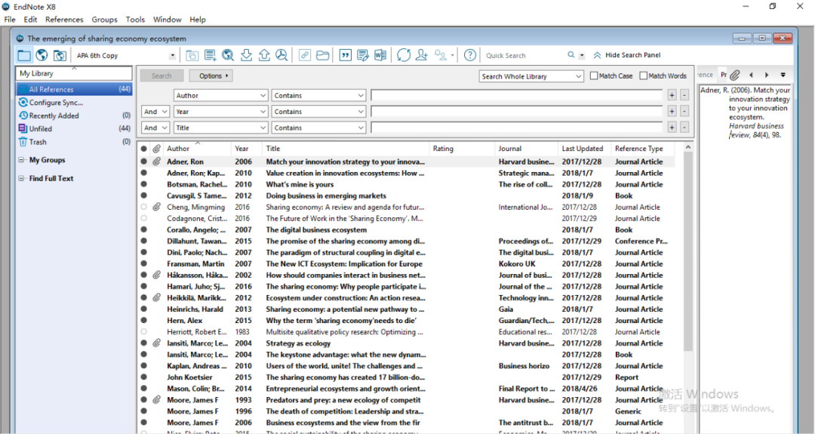Select Integrated Library & Online Search Mode icon
Screen dimensions: 815x434
tap(60, 55)
